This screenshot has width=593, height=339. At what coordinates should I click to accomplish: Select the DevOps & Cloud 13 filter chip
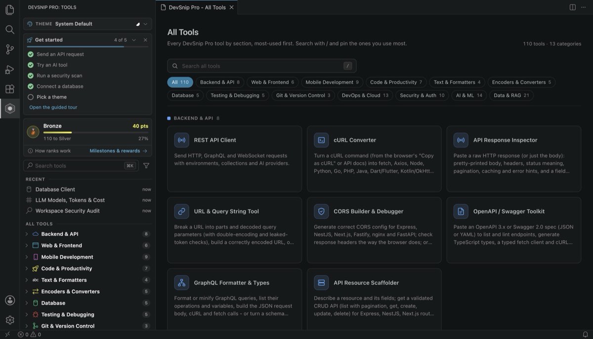[x=365, y=95]
